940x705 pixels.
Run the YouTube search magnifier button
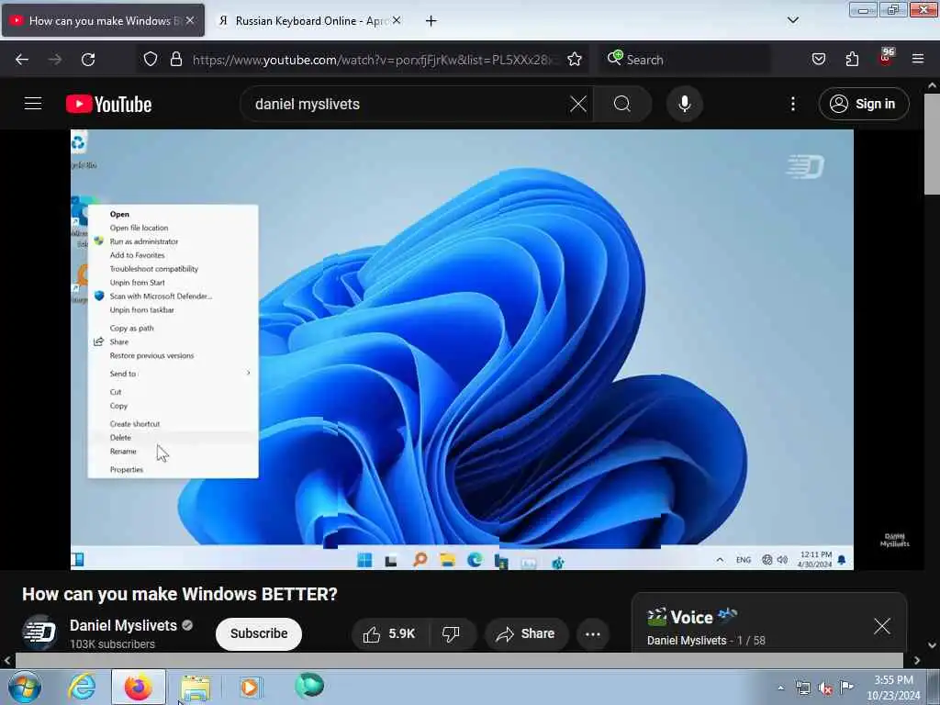[x=622, y=104]
